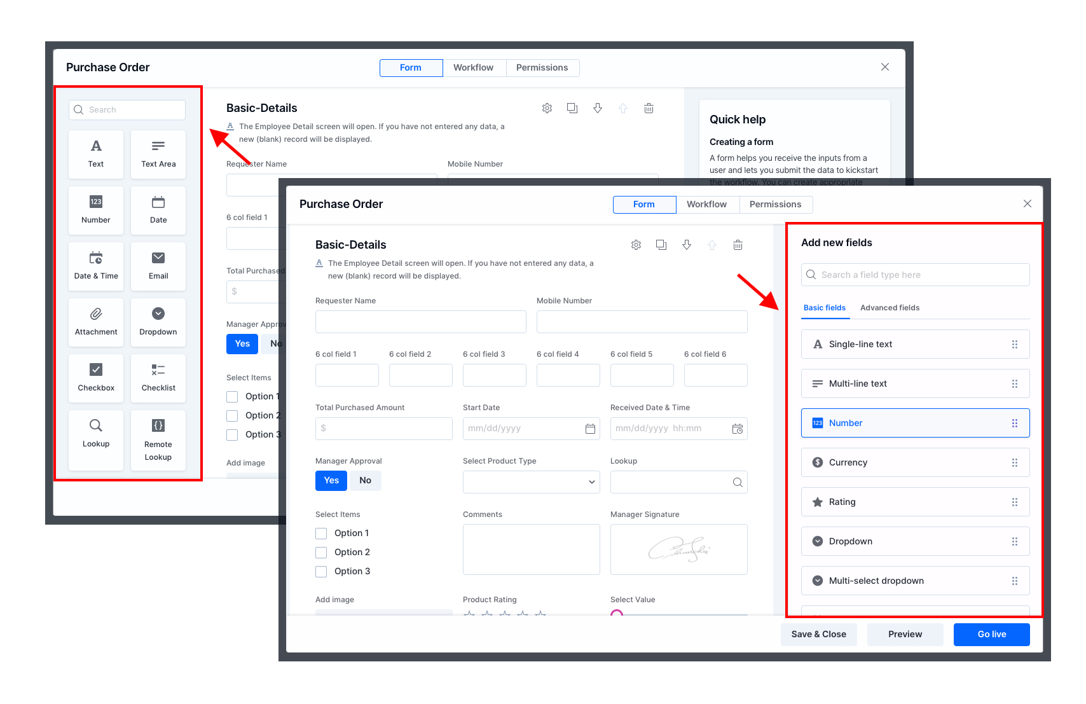Pick the Dropdown tile in back window palette

click(158, 322)
